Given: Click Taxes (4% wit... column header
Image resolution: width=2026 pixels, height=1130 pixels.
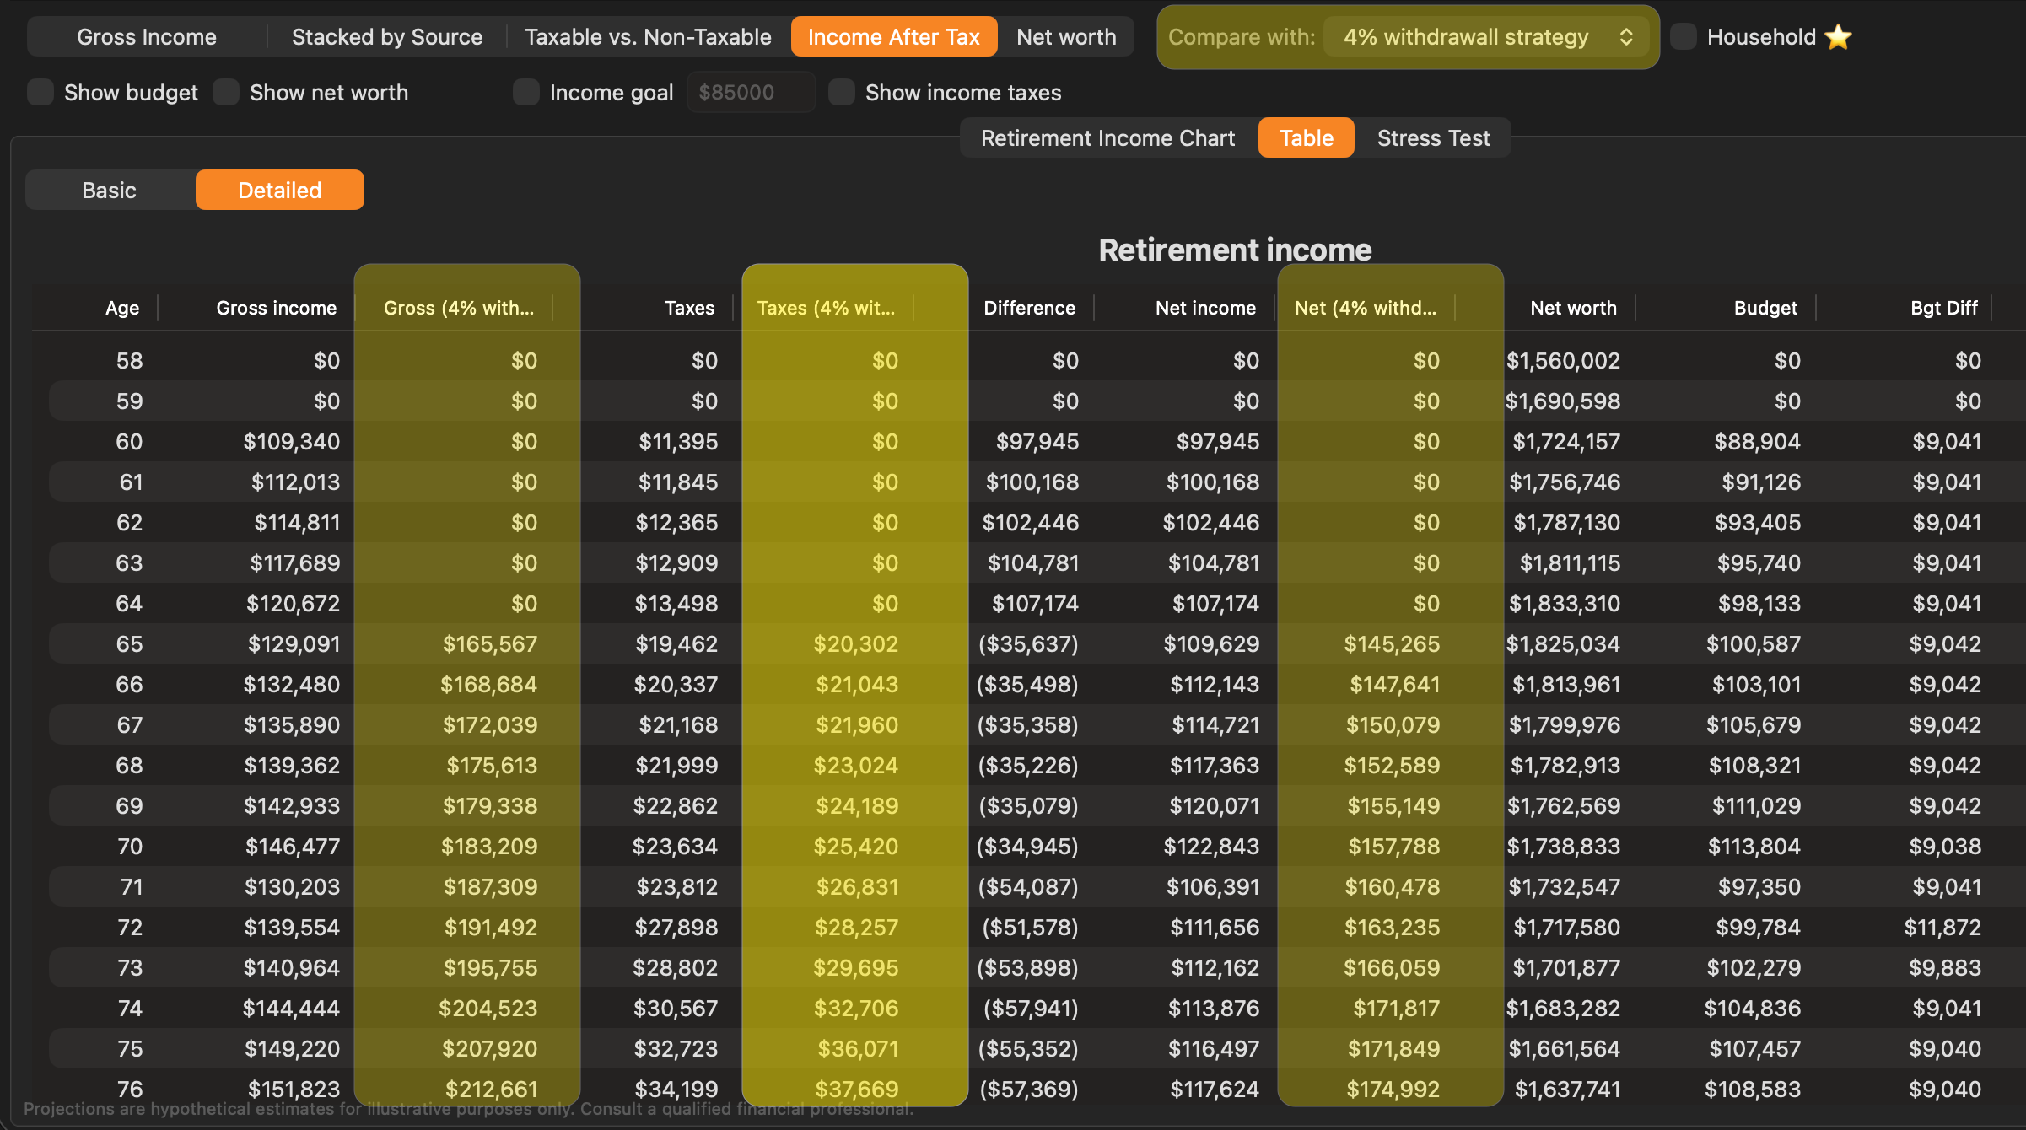Looking at the screenshot, I should (x=826, y=308).
